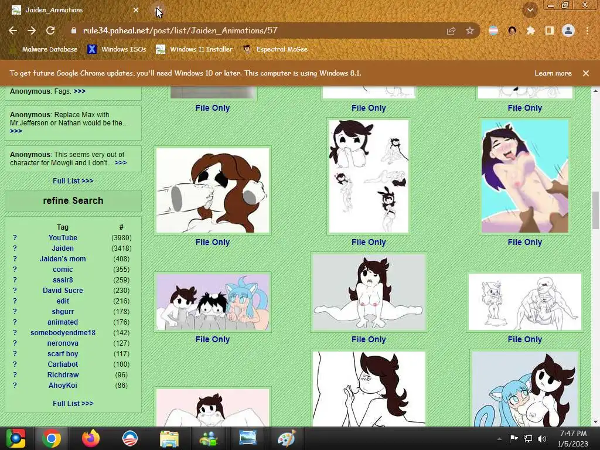Refine search by scarf boy tag
This screenshot has height=450, width=600.
coord(63,353)
